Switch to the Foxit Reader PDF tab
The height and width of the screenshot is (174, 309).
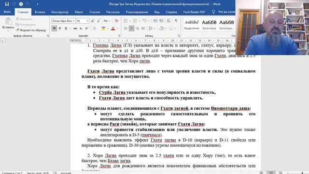click(x=194, y=12)
